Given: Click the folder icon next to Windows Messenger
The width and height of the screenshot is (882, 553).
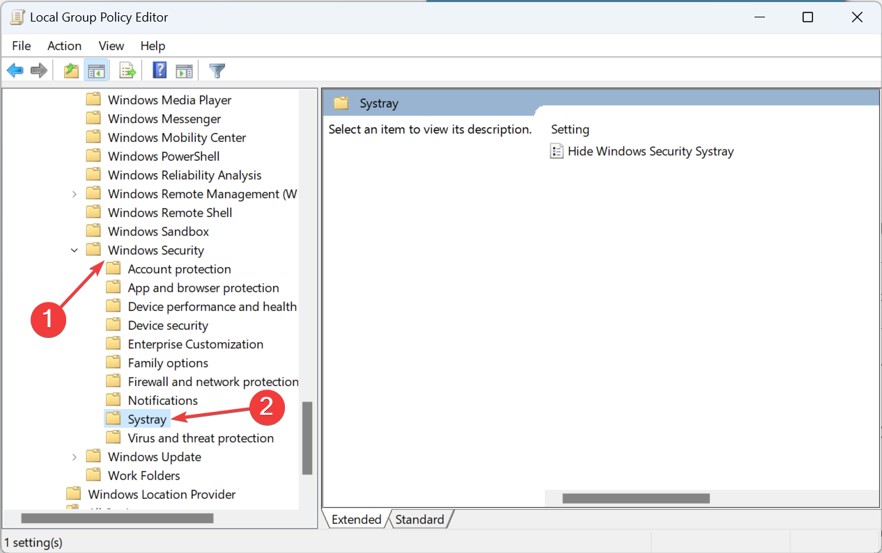Looking at the screenshot, I should pos(93,118).
